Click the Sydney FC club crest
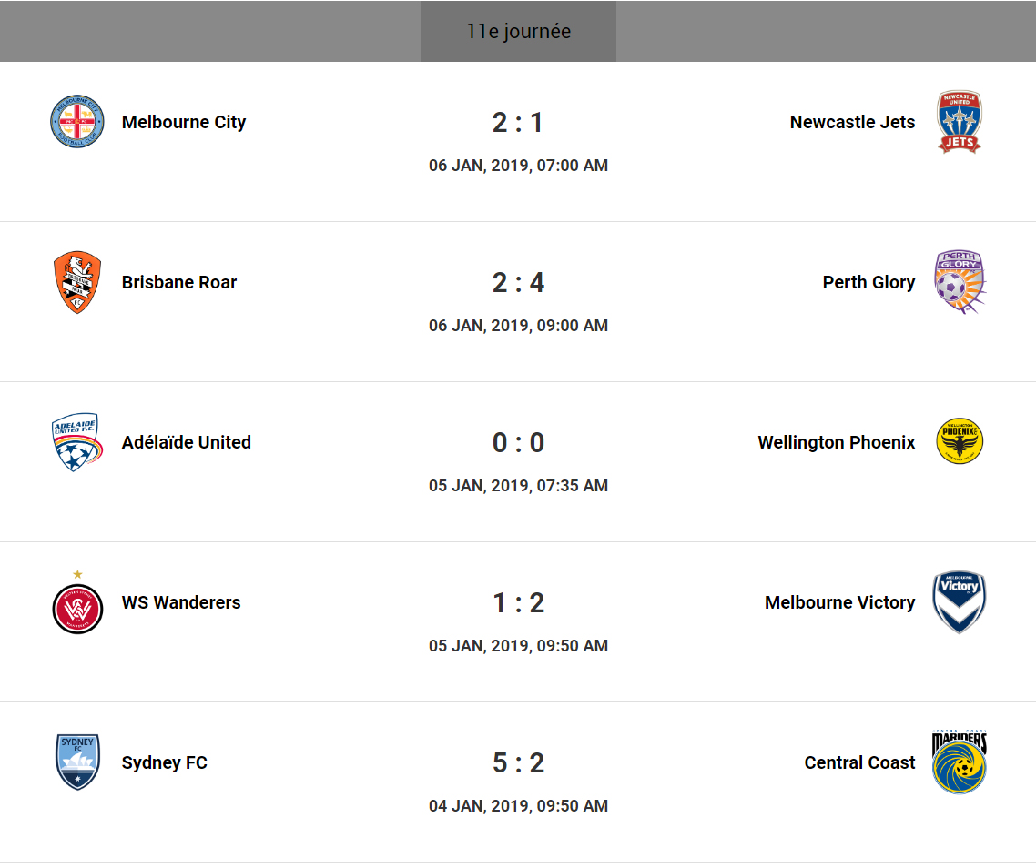The width and height of the screenshot is (1036, 868). [76, 762]
